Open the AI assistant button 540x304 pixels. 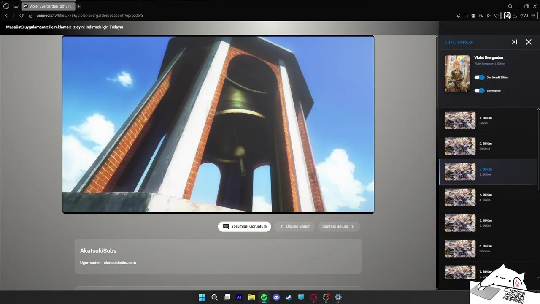click(524, 16)
